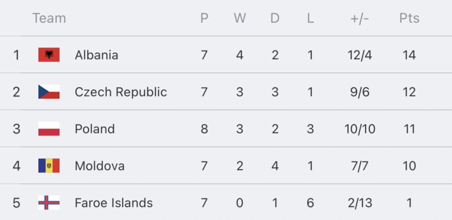This screenshot has height=220, width=452.
Task: Tap the Faroe Islands flag icon
Action: (49, 202)
